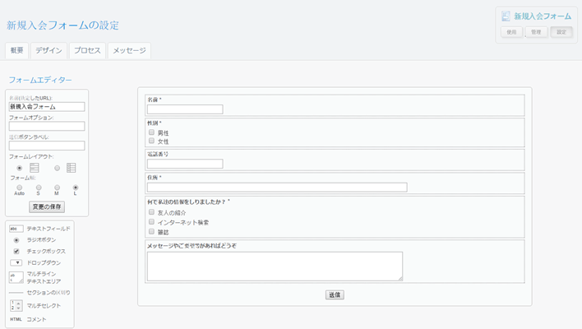Add a text field element (テキストフィールド)
This screenshot has height=329, width=582.
pyautogui.click(x=39, y=229)
